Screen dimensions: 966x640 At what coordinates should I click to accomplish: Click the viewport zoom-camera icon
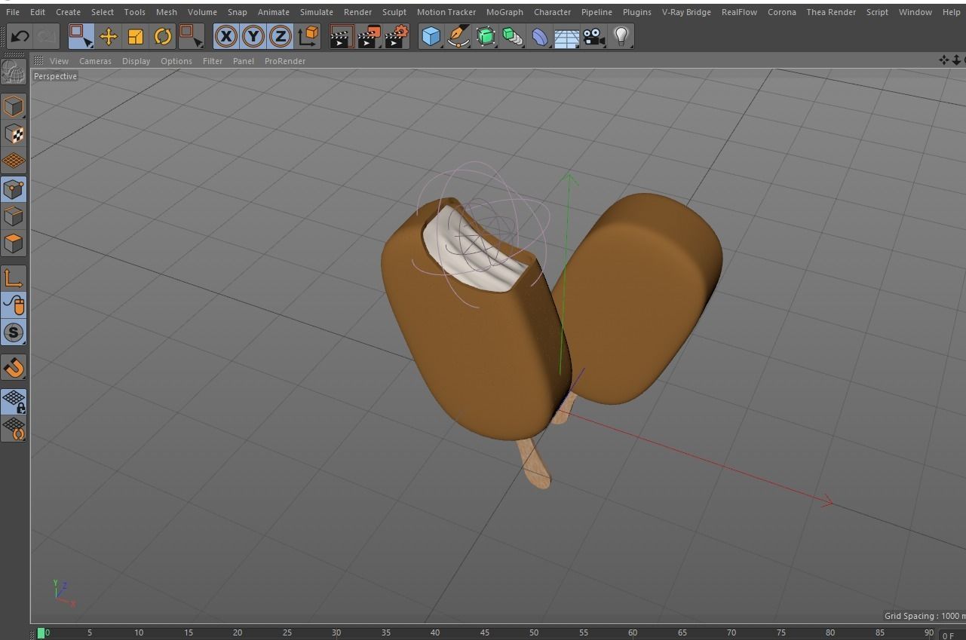[955, 60]
